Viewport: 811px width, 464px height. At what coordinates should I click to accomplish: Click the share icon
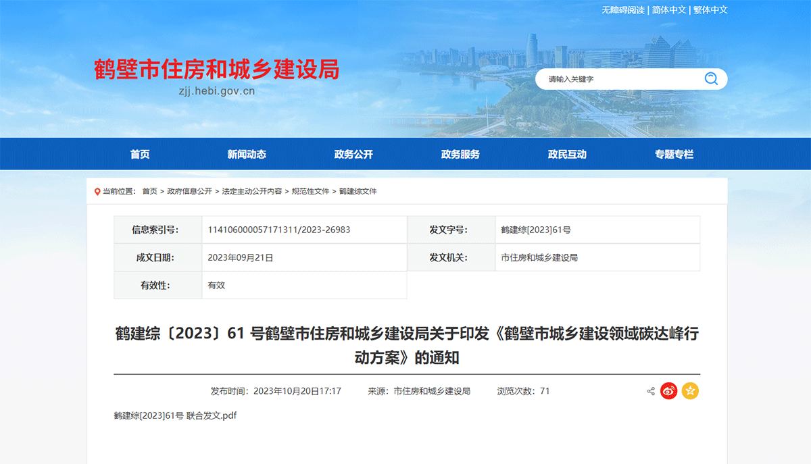point(651,391)
